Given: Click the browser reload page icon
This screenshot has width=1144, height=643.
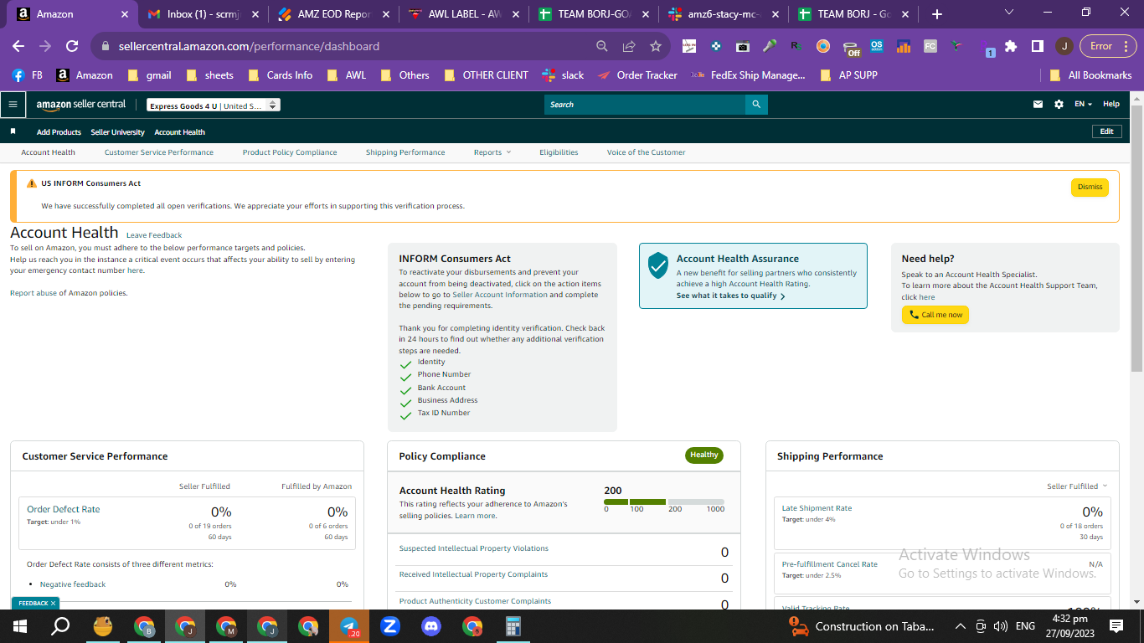Looking at the screenshot, I should click(72, 46).
